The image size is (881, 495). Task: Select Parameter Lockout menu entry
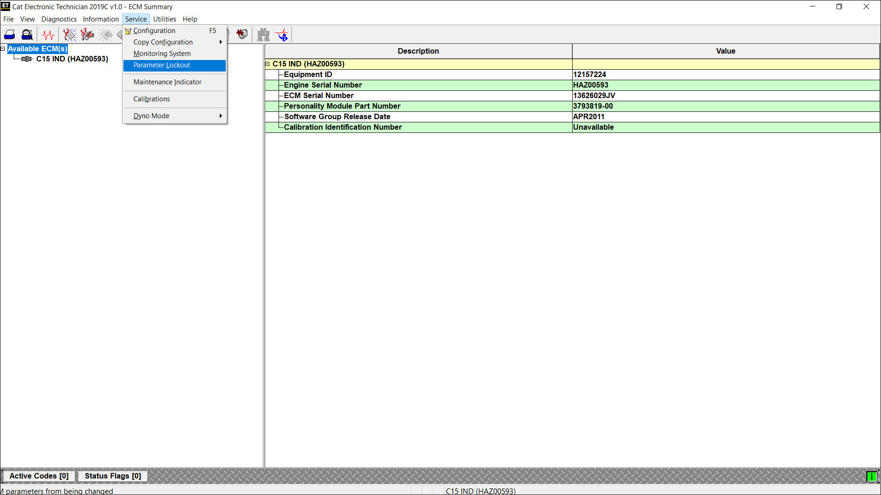pos(162,65)
